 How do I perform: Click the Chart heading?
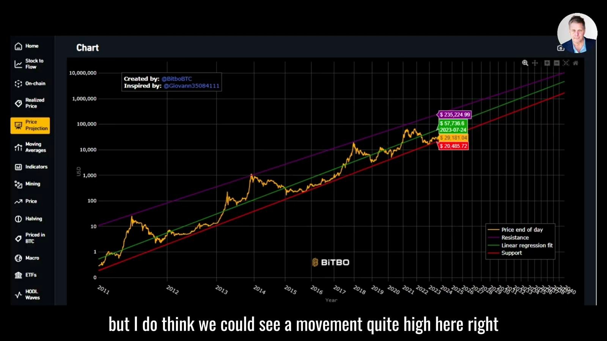pyautogui.click(x=88, y=48)
